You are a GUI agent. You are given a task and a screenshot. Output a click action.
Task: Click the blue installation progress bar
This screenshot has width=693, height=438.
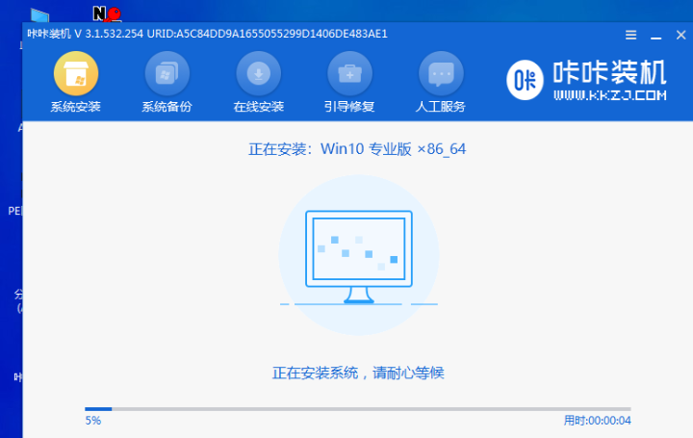[x=357, y=409]
